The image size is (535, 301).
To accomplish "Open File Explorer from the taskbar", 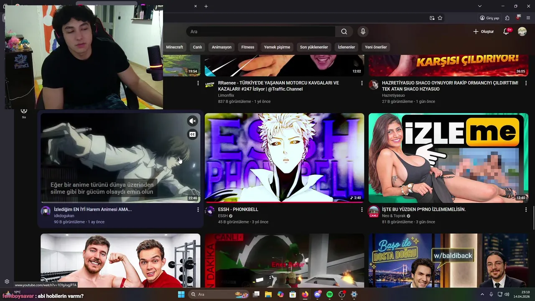I will pyautogui.click(x=268, y=294).
